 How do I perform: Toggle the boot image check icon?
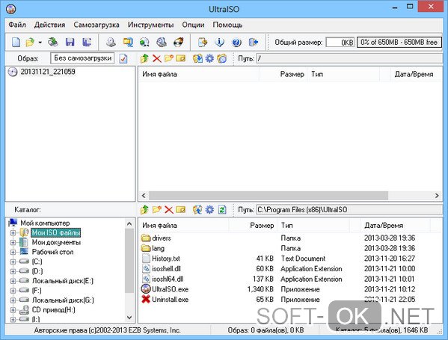pos(123,58)
